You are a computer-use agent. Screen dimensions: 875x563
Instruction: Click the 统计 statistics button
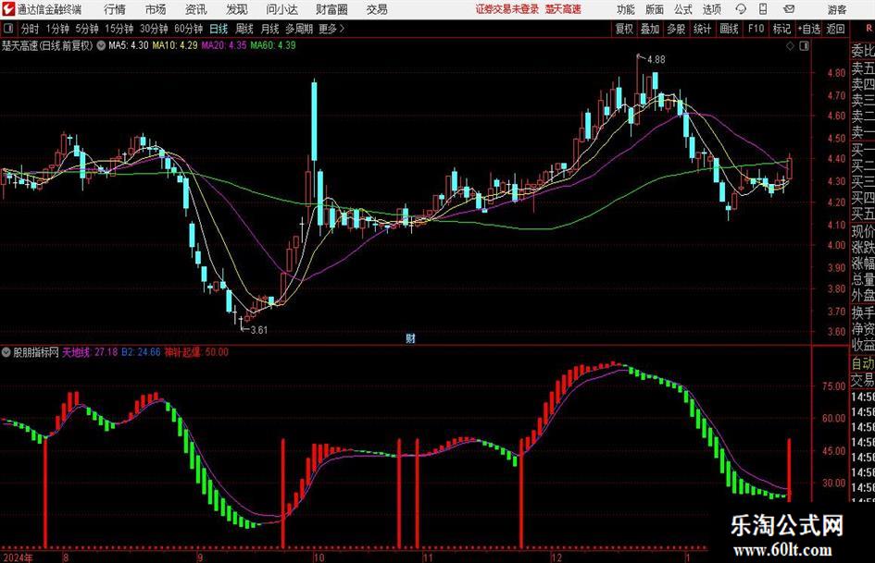point(702,29)
